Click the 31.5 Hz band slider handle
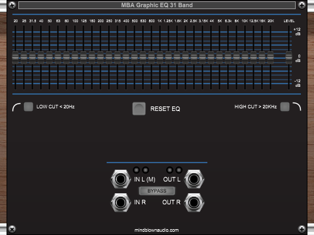This screenshot has height=235, width=314. [x=32, y=57]
